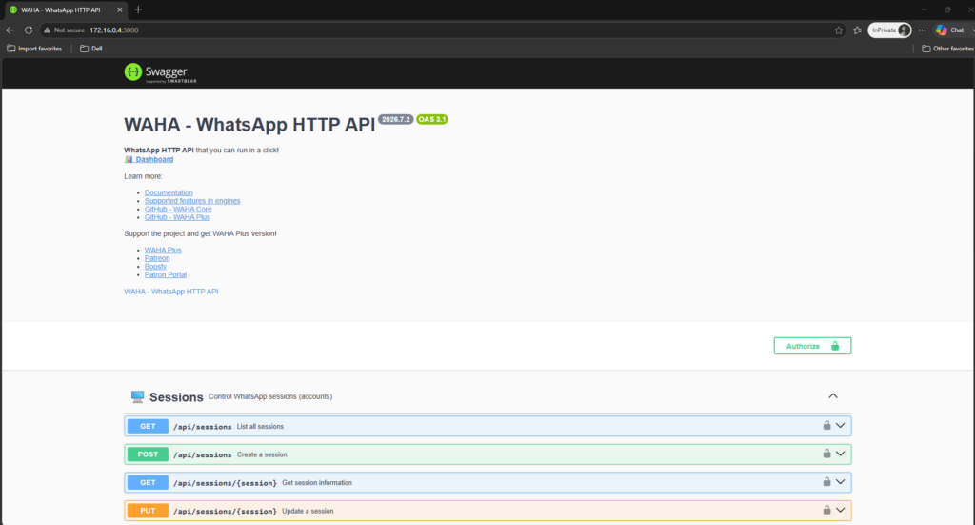Open a new browser tab
This screenshot has height=525, width=975.
[138, 10]
